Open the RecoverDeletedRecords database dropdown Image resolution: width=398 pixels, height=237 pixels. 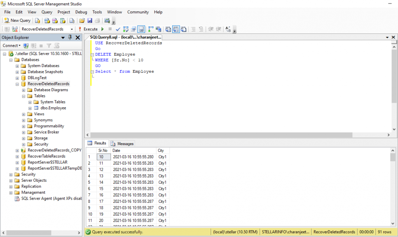coord(72,29)
